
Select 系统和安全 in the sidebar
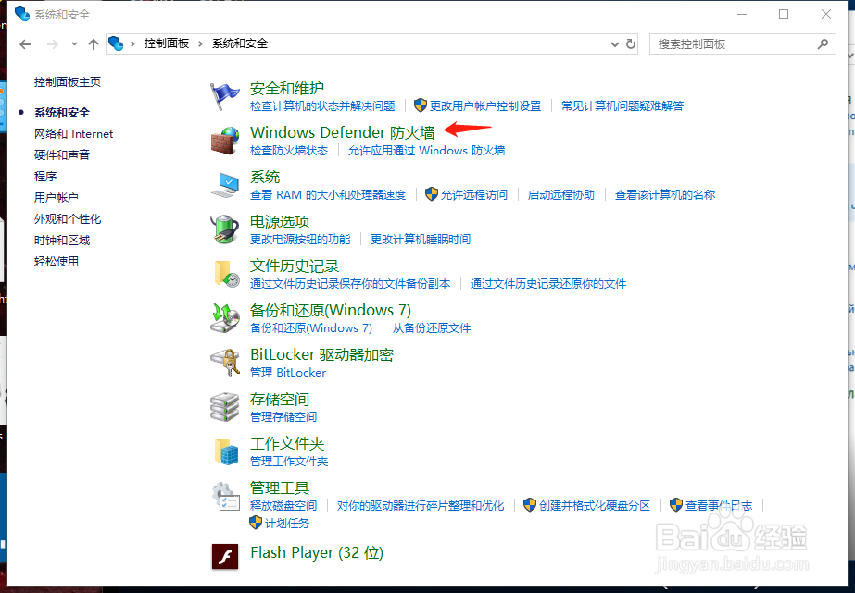tap(62, 113)
